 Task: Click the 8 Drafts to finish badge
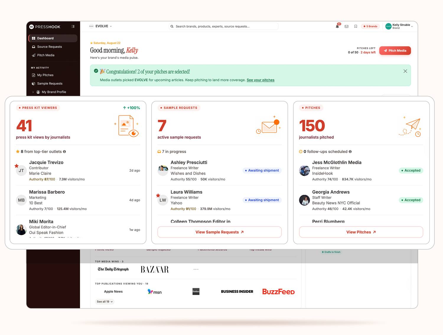331,252
